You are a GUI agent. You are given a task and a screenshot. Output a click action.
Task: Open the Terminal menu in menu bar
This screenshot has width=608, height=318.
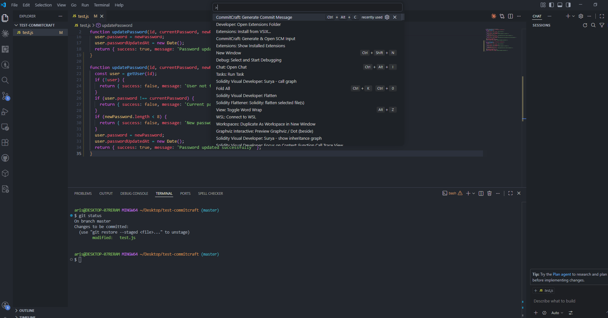(x=102, y=5)
